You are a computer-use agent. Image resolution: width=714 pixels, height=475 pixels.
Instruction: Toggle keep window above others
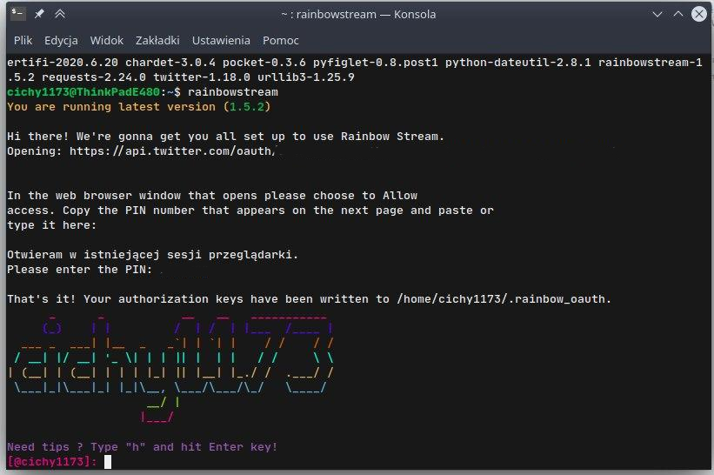59,14
